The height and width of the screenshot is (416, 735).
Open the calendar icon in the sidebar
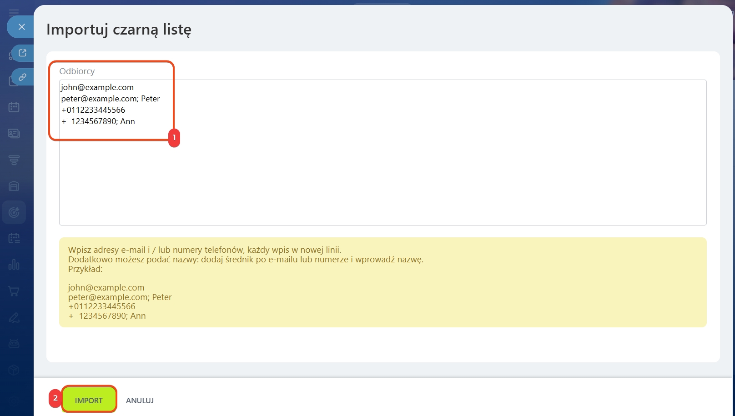pos(14,107)
